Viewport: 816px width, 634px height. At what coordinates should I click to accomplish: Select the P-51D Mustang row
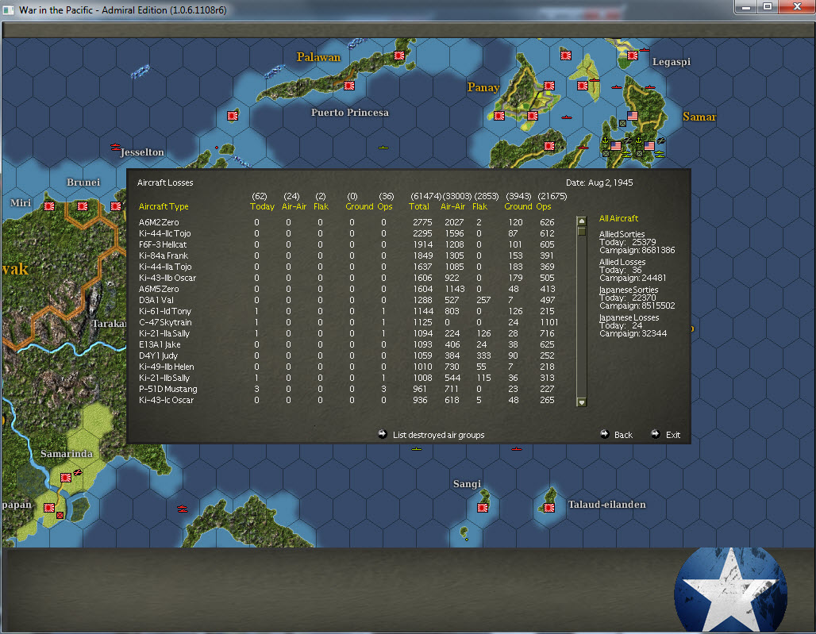(348, 389)
